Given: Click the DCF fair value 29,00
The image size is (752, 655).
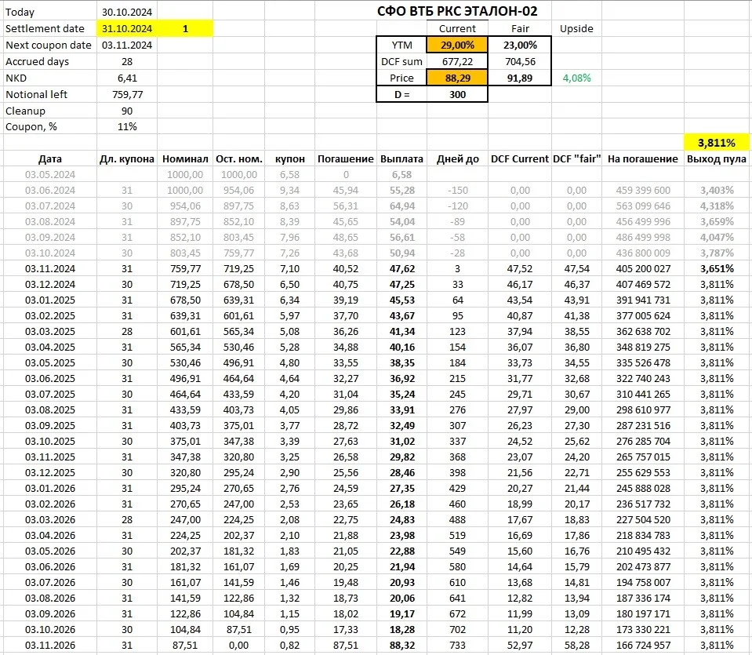Looking at the screenshot, I should tap(576, 409).
